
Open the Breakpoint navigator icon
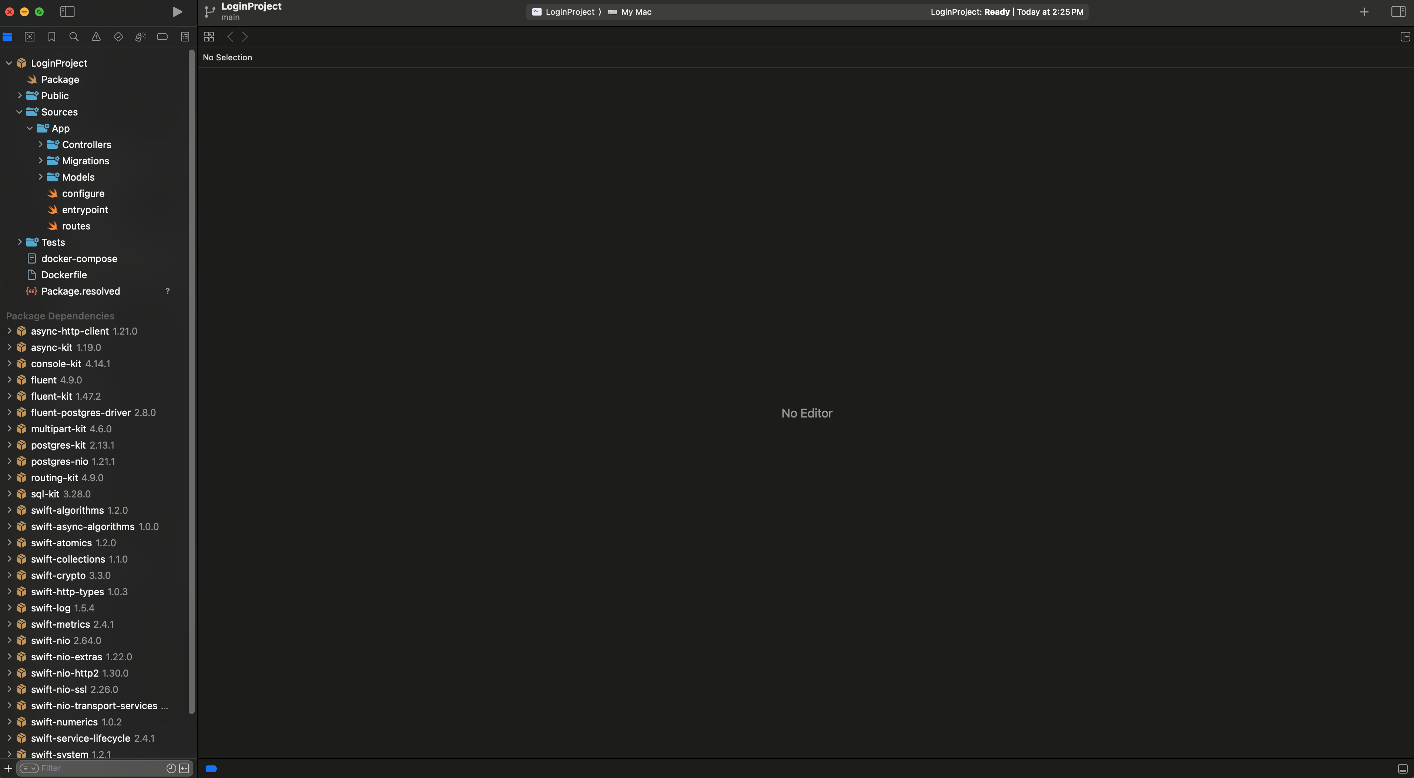pyautogui.click(x=162, y=37)
